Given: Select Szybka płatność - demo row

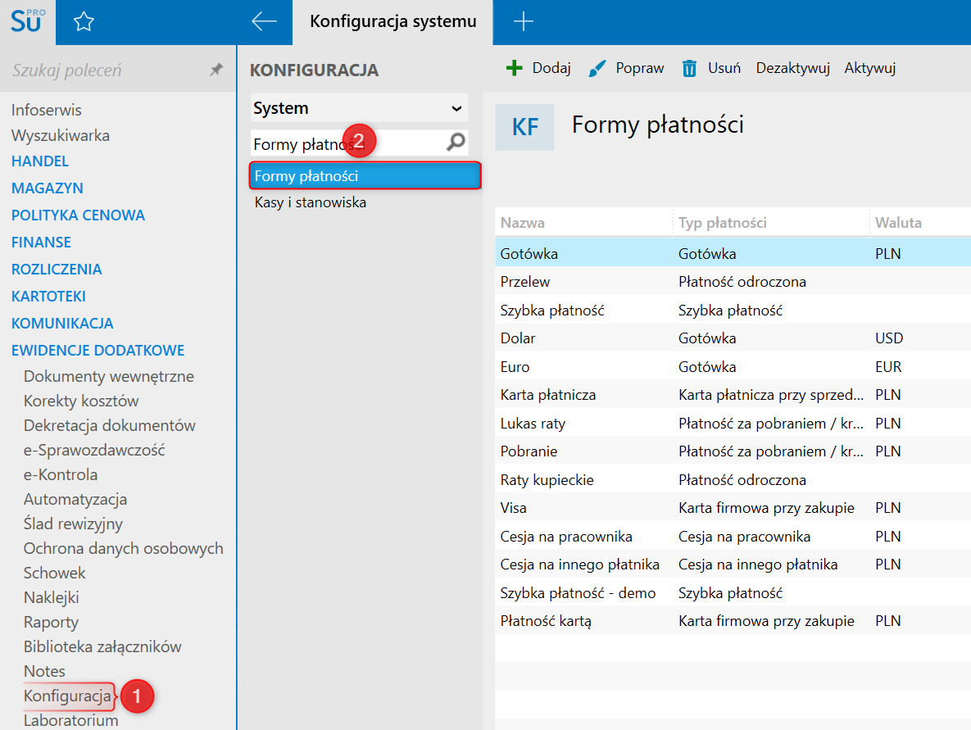Looking at the screenshot, I should click(x=733, y=593).
